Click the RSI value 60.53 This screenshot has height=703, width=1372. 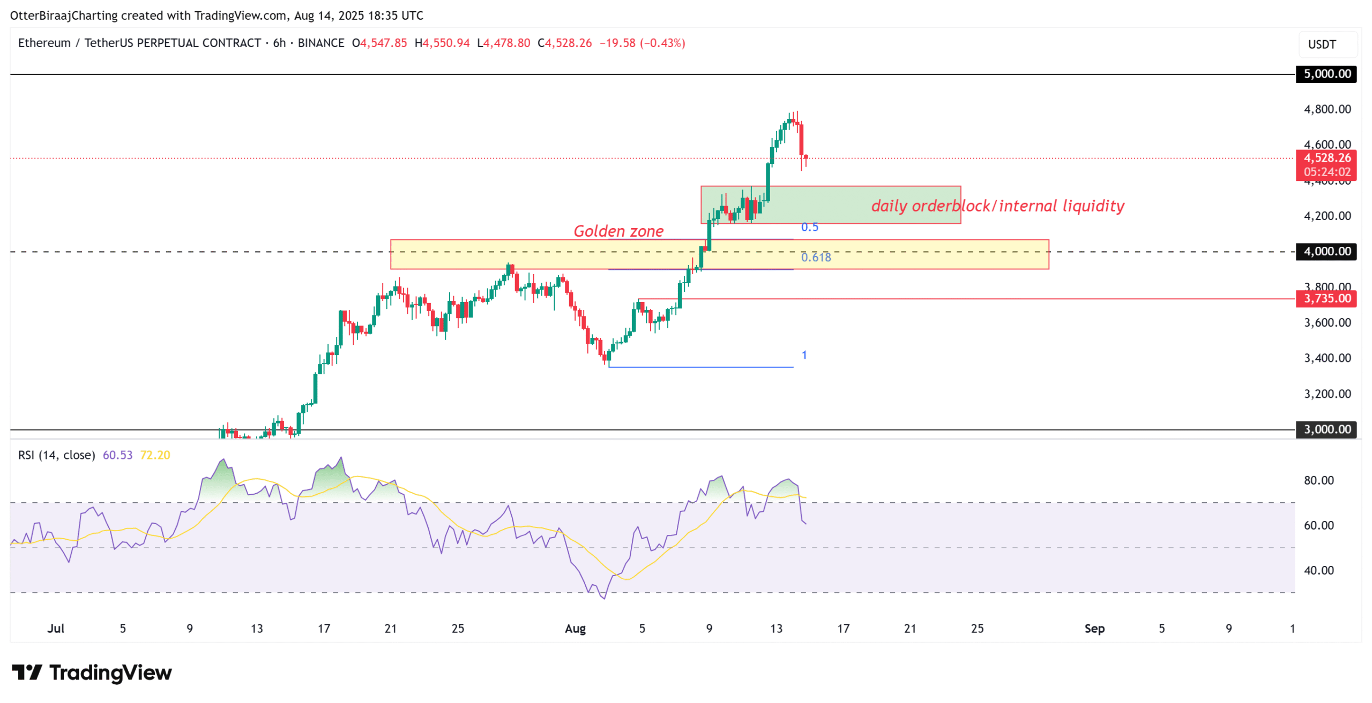(117, 454)
